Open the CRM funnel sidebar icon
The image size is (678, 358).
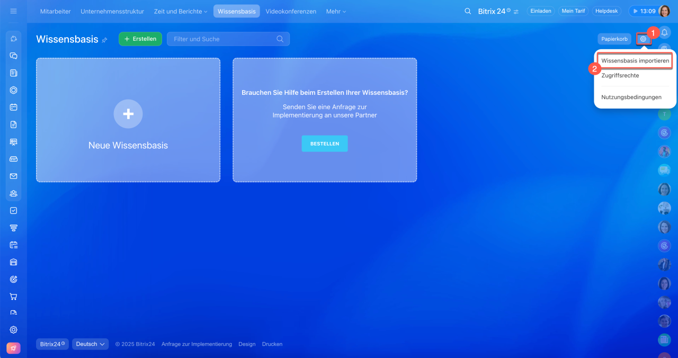14,228
